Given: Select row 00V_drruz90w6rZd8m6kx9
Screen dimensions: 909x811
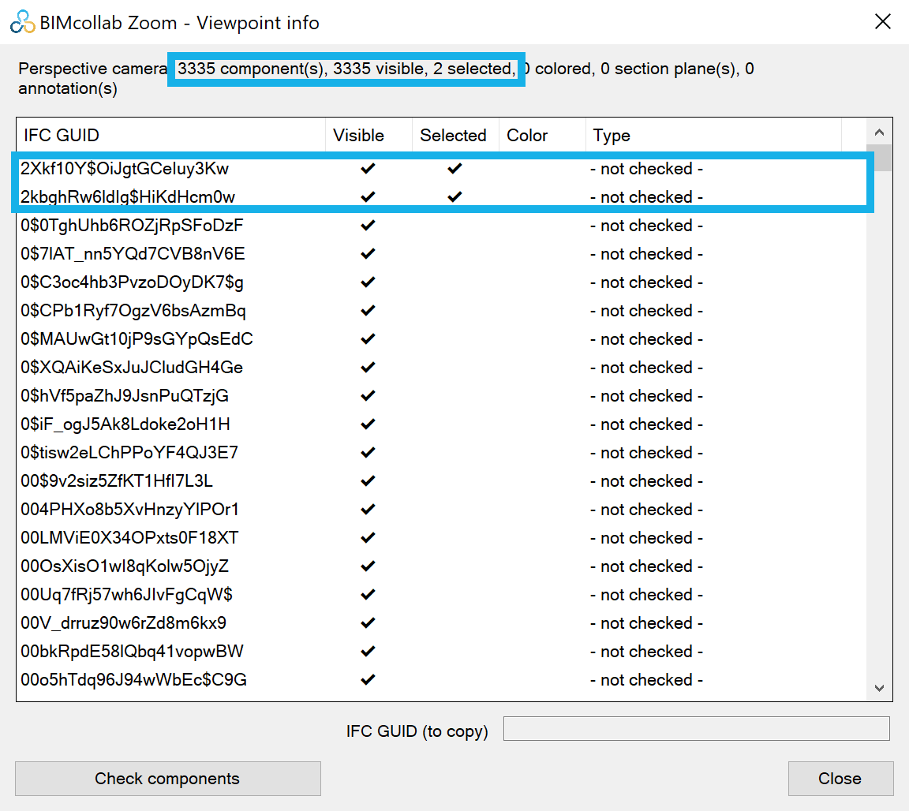Looking at the screenshot, I should [x=442, y=623].
